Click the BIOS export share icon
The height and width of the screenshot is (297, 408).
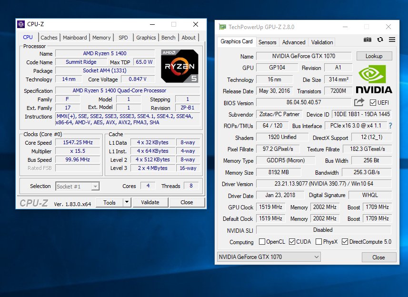pos(359,102)
